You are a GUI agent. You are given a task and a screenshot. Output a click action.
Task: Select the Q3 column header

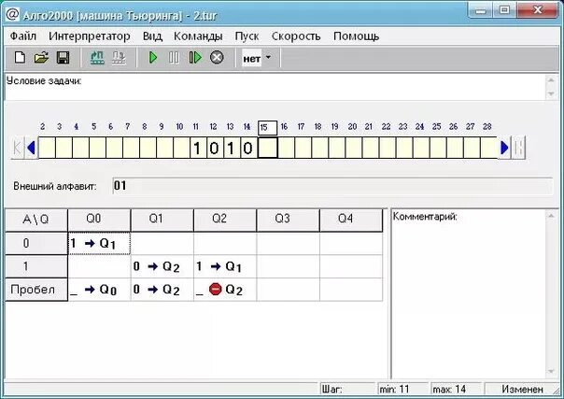288,220
